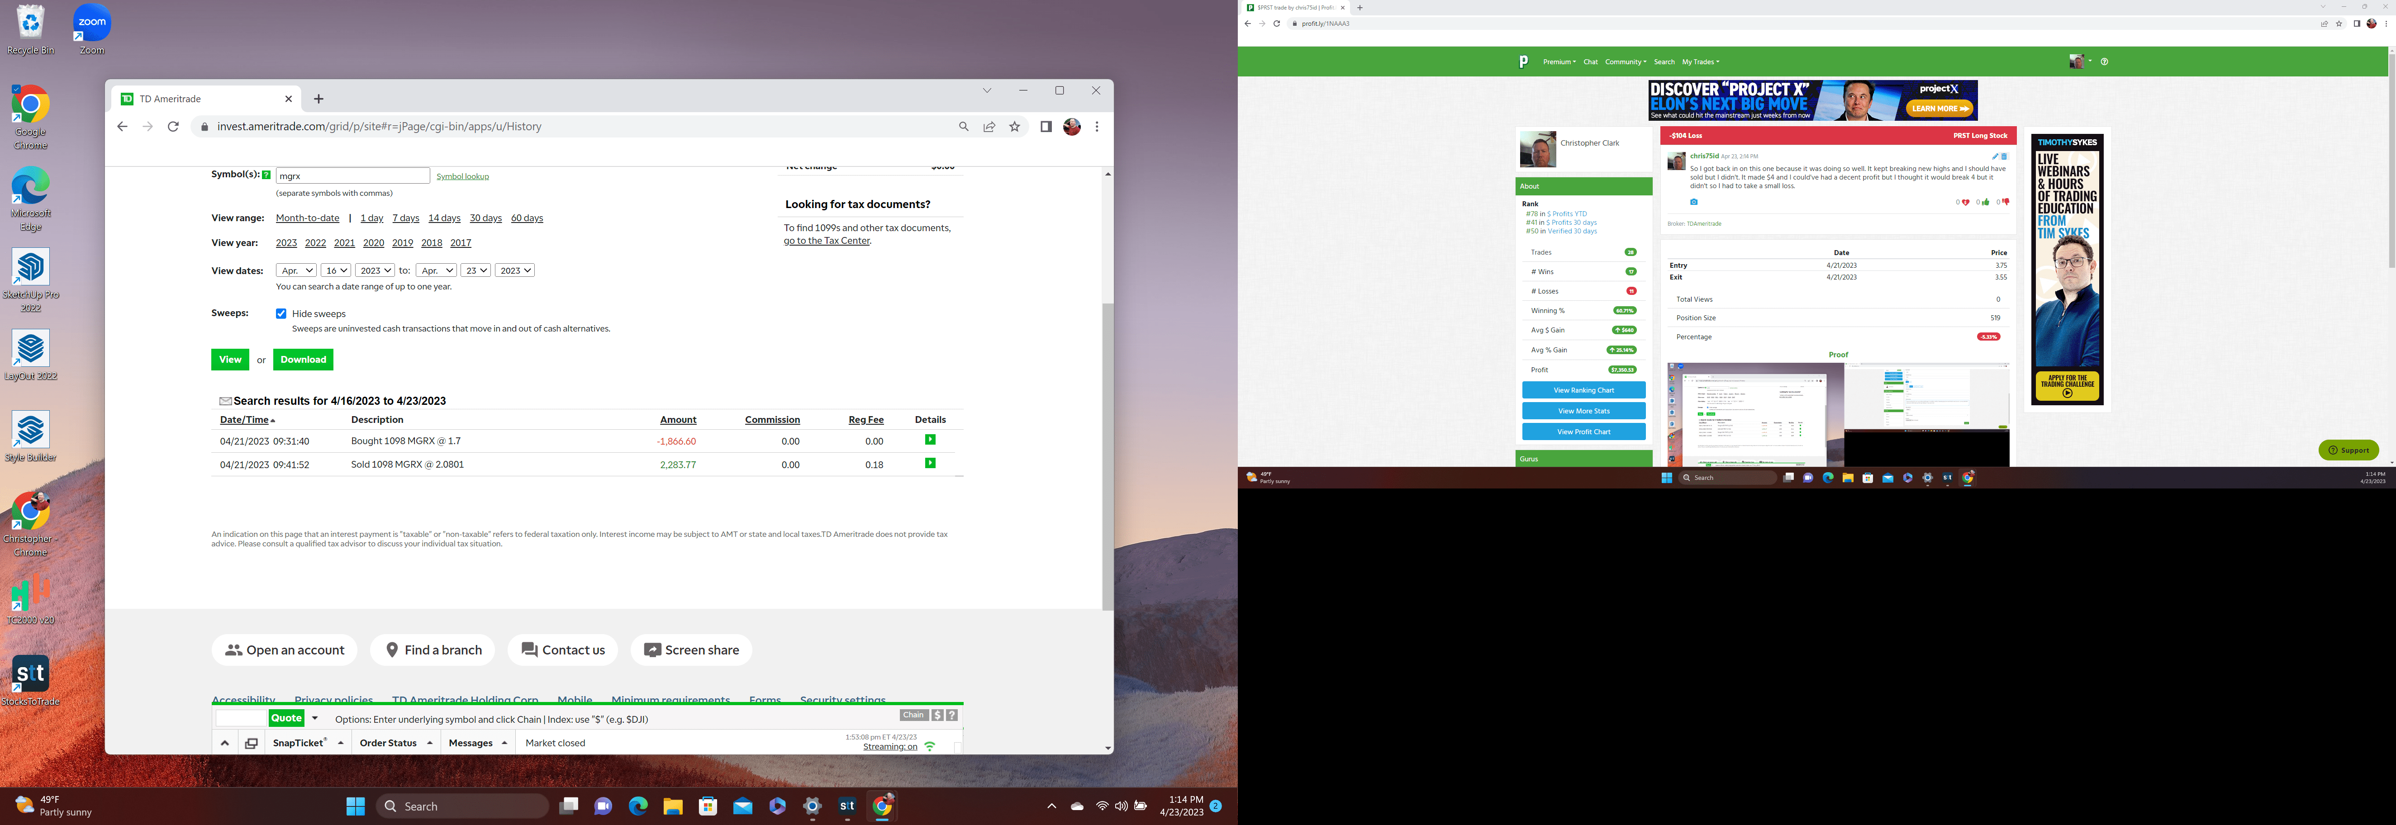Open details for Sold 1098 MGRX row

click(x=929, y=463)
